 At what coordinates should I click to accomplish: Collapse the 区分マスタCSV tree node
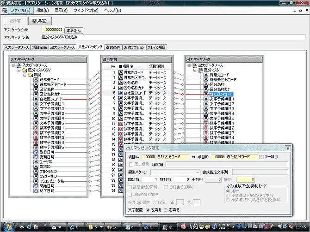tap(19, 70)
